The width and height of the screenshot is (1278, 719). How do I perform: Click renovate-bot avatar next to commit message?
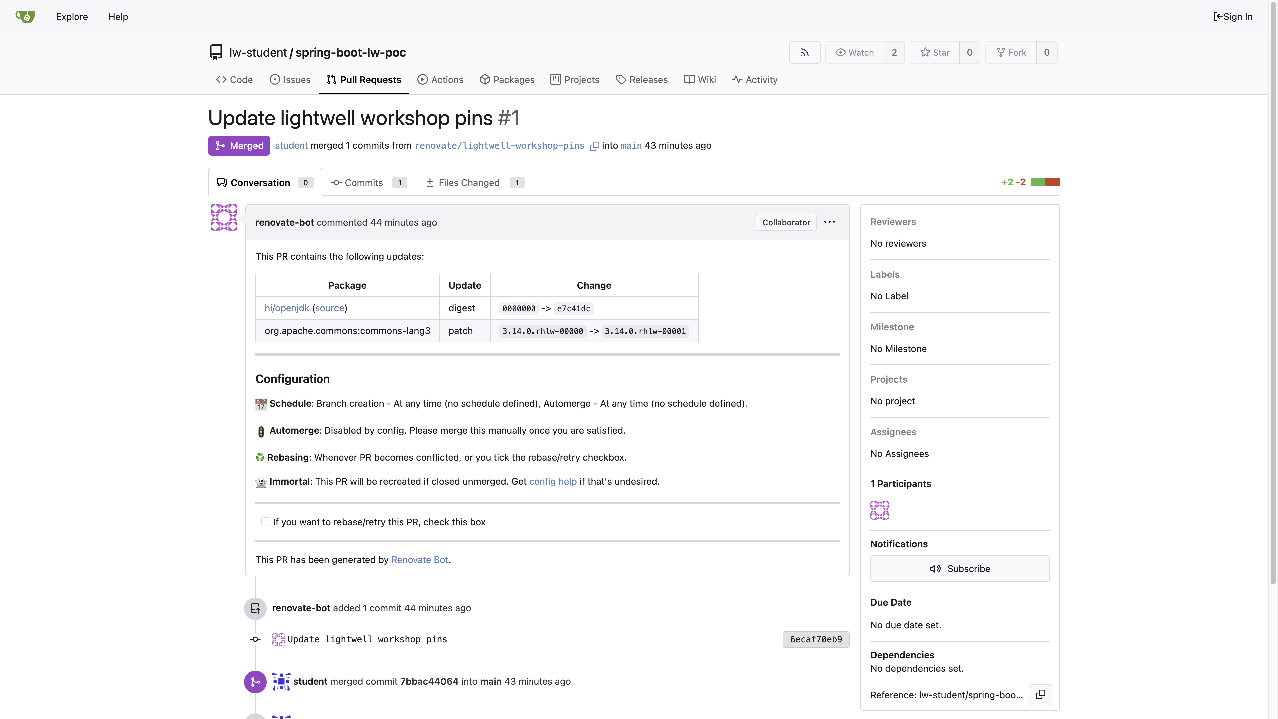(x=278, y=639)
